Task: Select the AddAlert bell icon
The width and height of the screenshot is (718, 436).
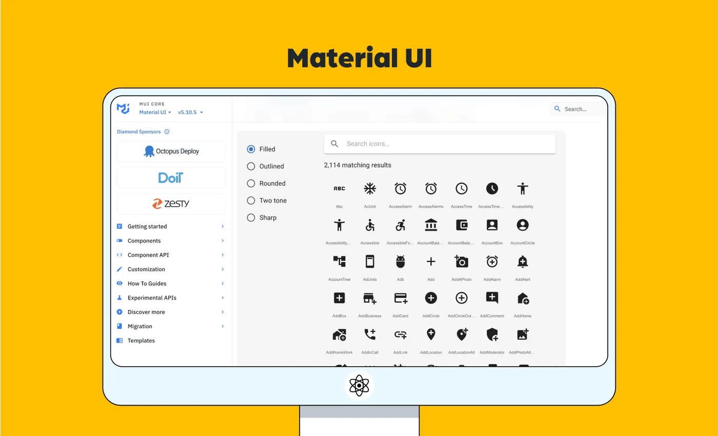Action: pyautogui.click(x=522, y=261)
